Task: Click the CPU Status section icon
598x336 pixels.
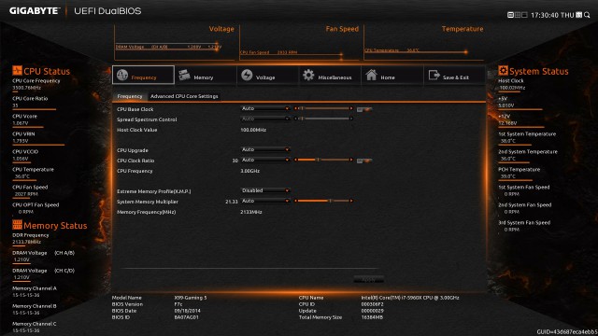Action: (x=17, y=71)
